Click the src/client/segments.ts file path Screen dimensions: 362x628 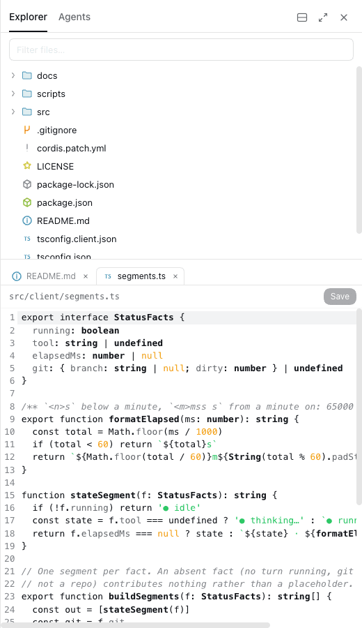(64, 297)
